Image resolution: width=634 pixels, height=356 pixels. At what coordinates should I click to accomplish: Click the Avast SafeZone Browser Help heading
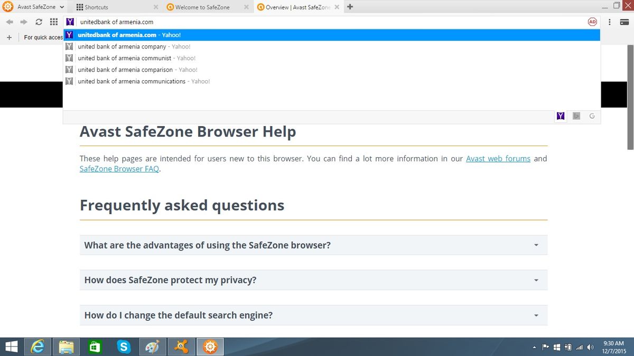coord(188,131)
